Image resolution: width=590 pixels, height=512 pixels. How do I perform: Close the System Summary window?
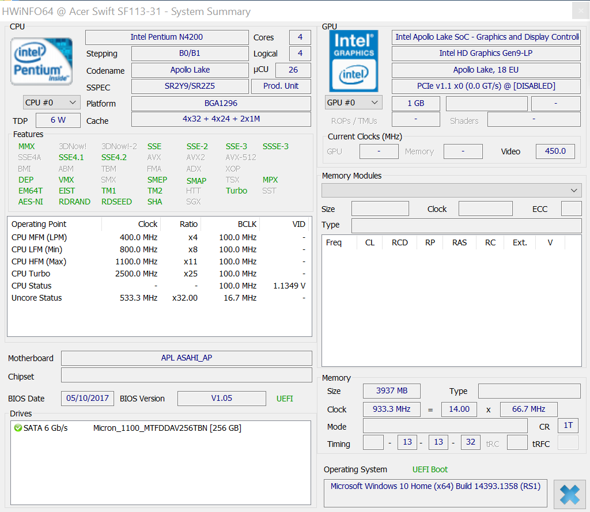click(x=581, y=11)
